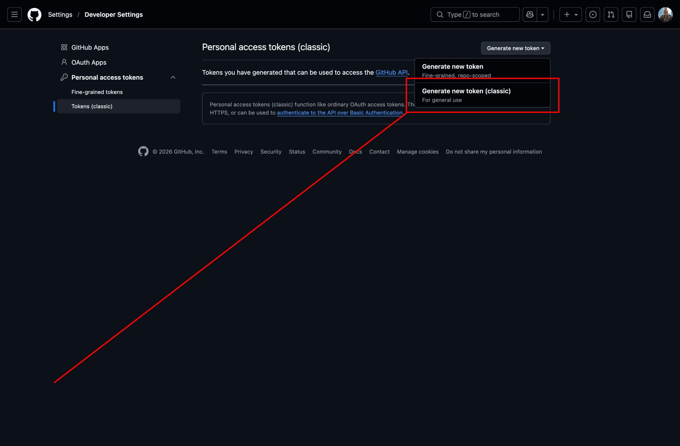680x446 pixels.
Task: Open the create new plus menu
Action: point(570,15)
